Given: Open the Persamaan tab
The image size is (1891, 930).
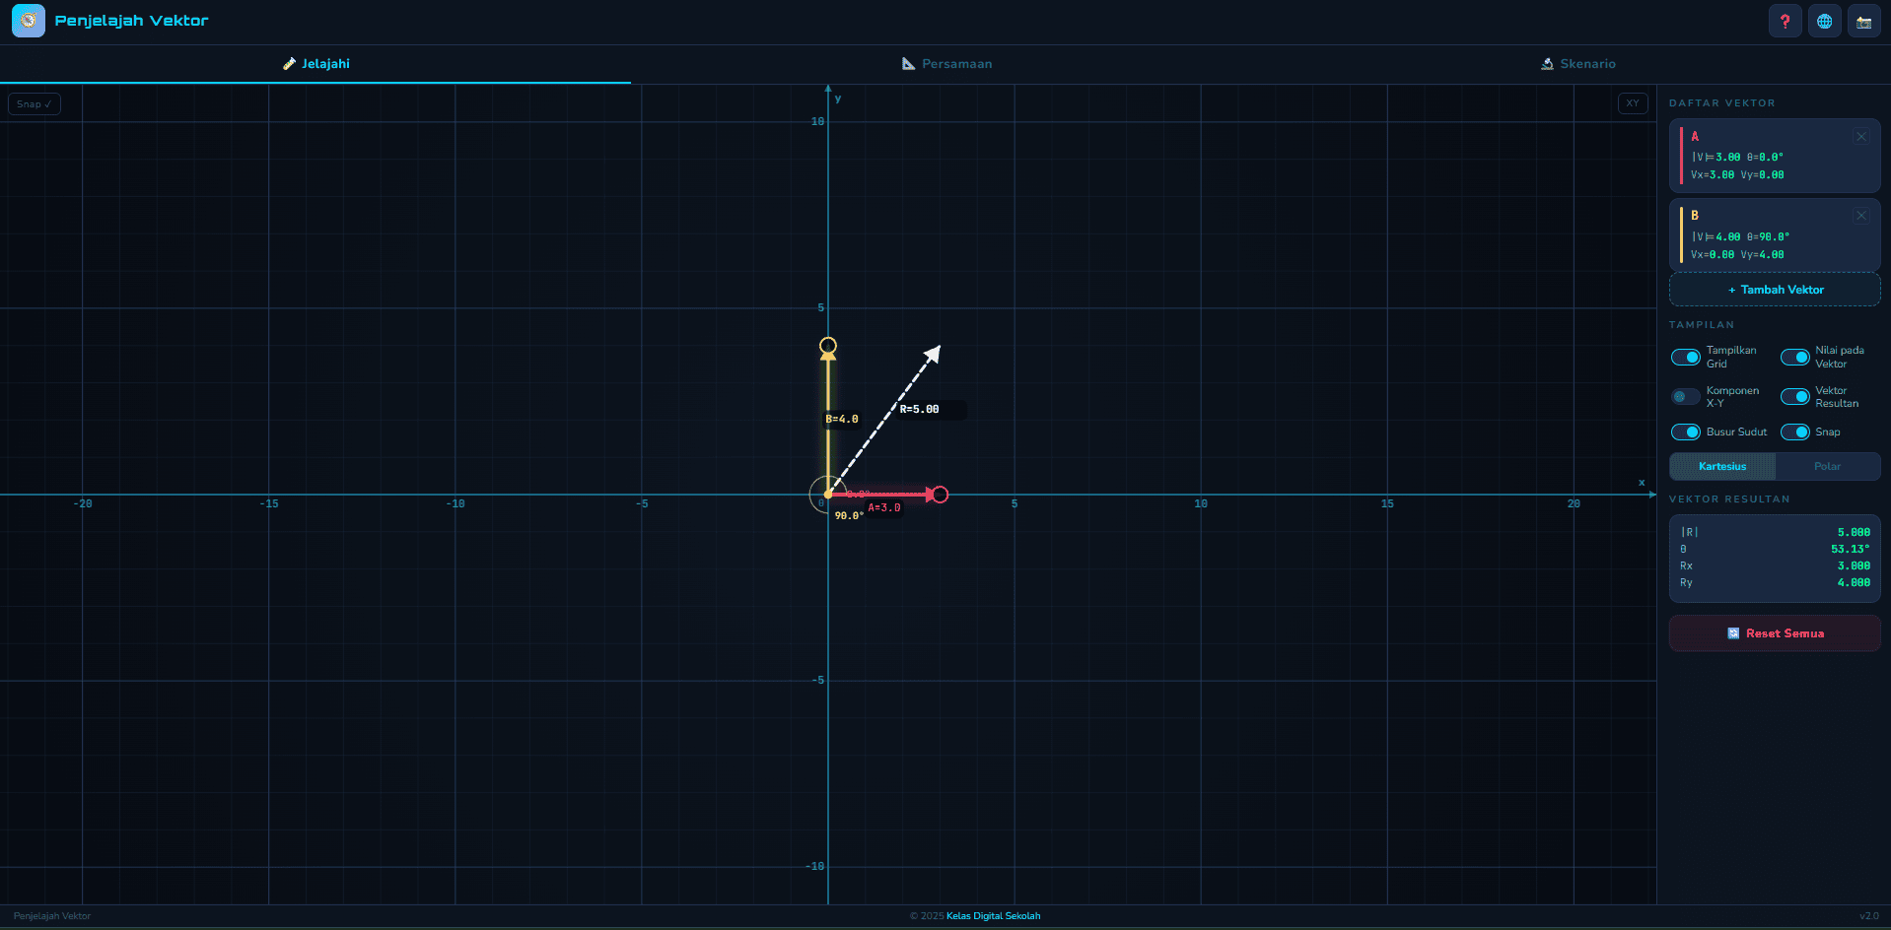Looking at the screenshot, I should (946, 64).
